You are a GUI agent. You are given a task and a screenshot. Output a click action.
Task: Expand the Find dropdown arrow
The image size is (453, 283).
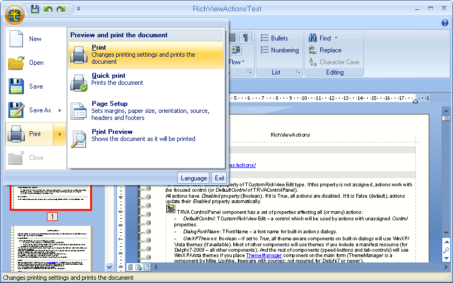point(336,38)
